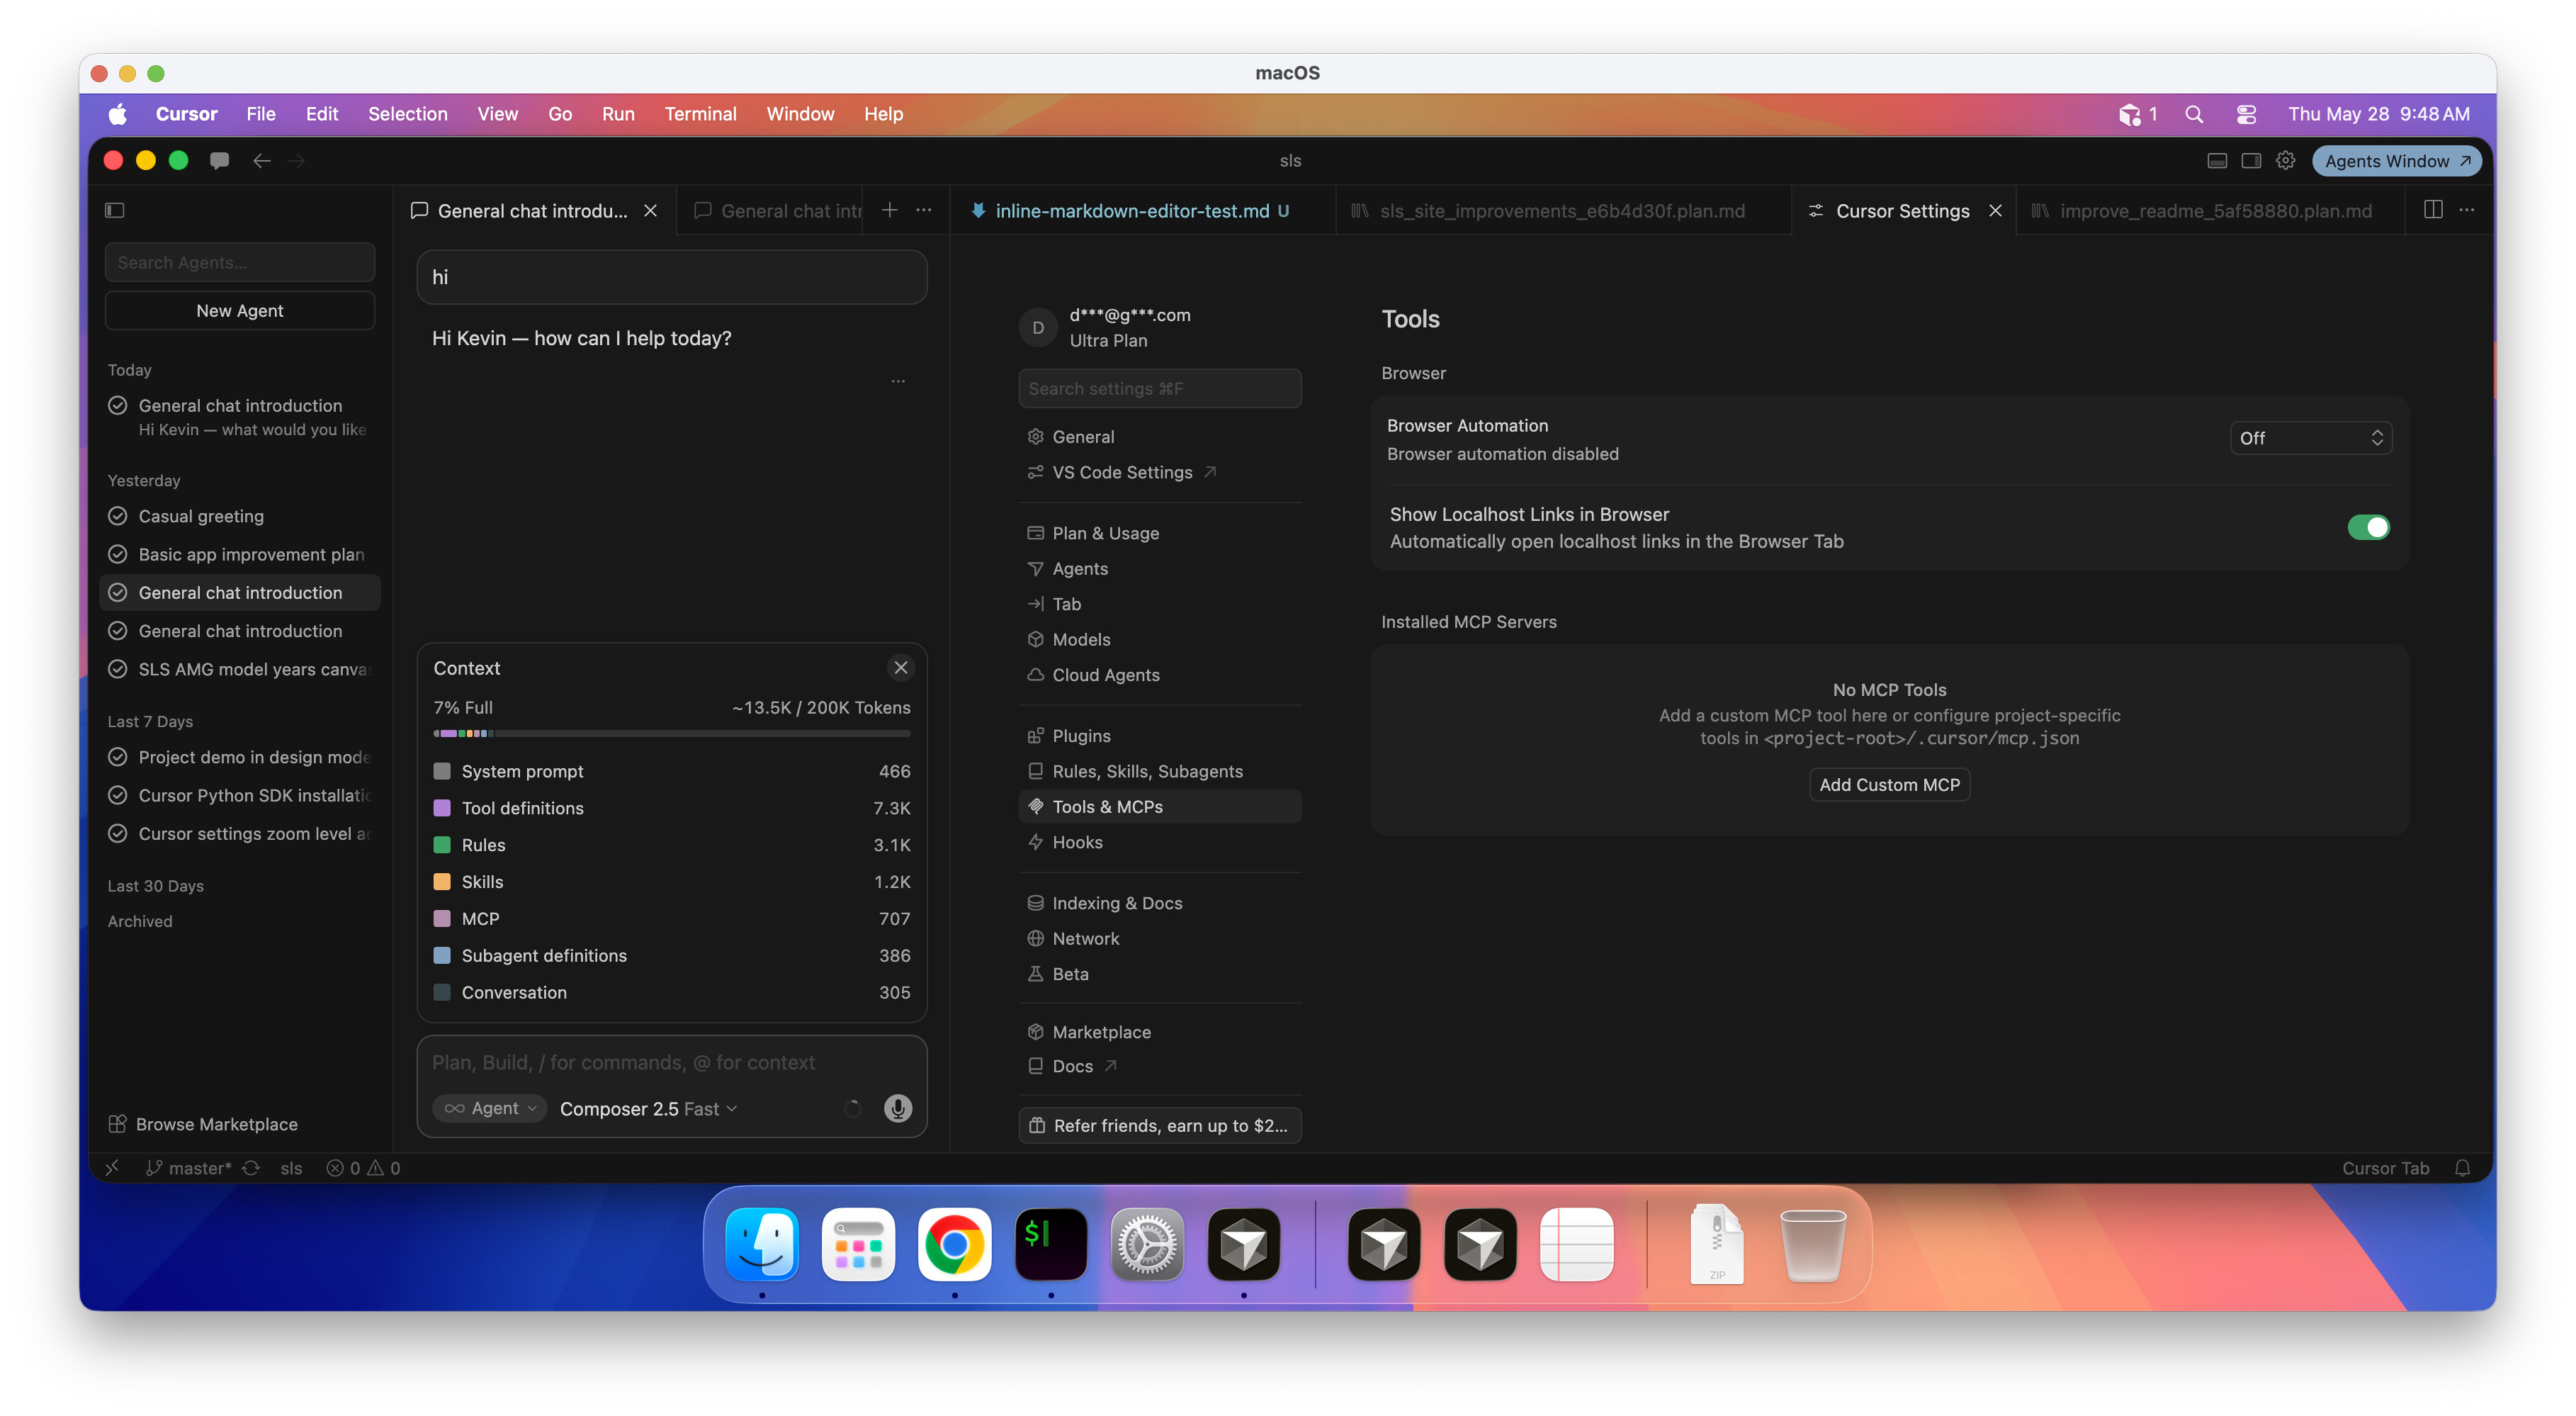Screen dimensions: 2576x1416
Task: Open the Selection menu
Action: click(407, 114)
